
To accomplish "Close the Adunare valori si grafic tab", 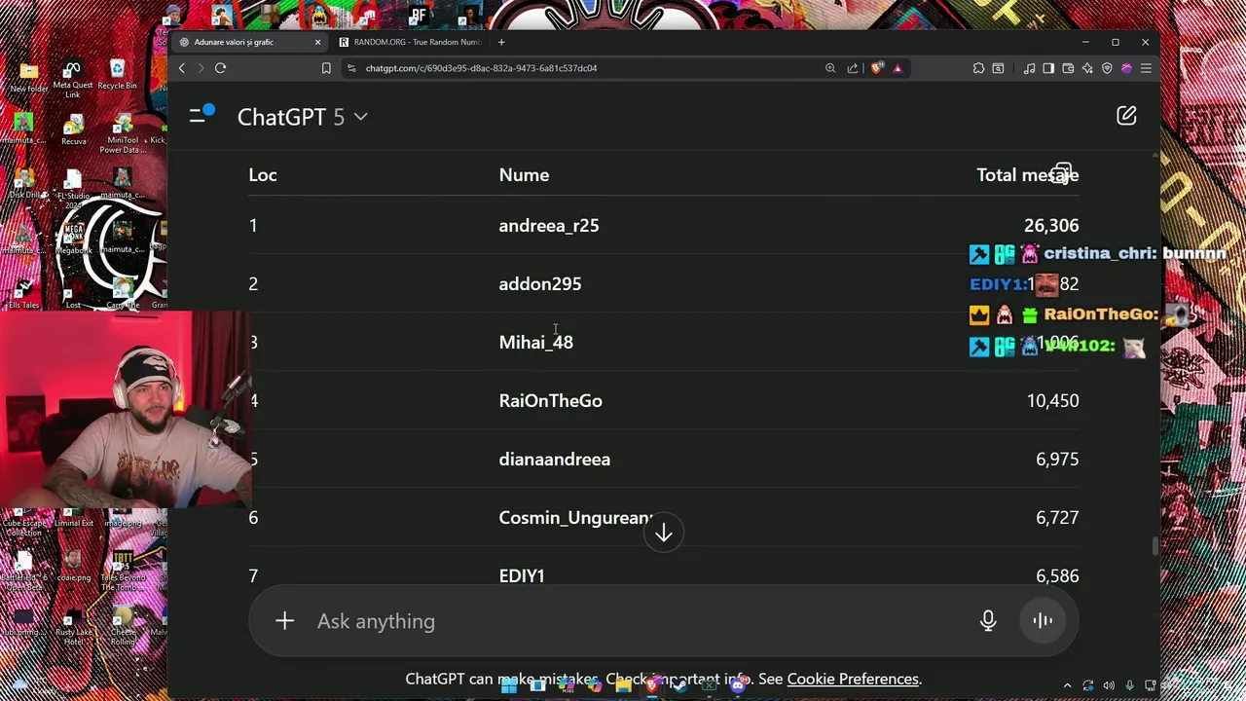I will coord(317,42).
